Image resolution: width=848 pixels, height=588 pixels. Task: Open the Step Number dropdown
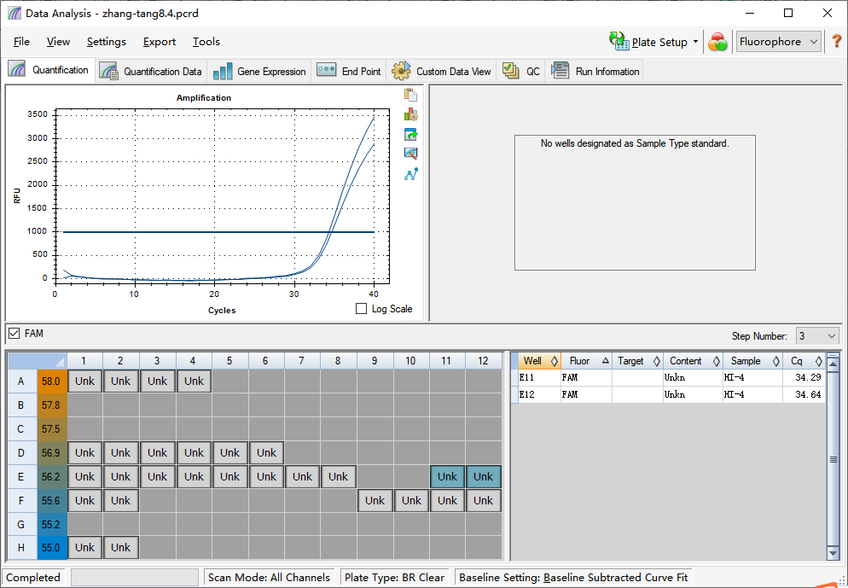coord(817,336)
